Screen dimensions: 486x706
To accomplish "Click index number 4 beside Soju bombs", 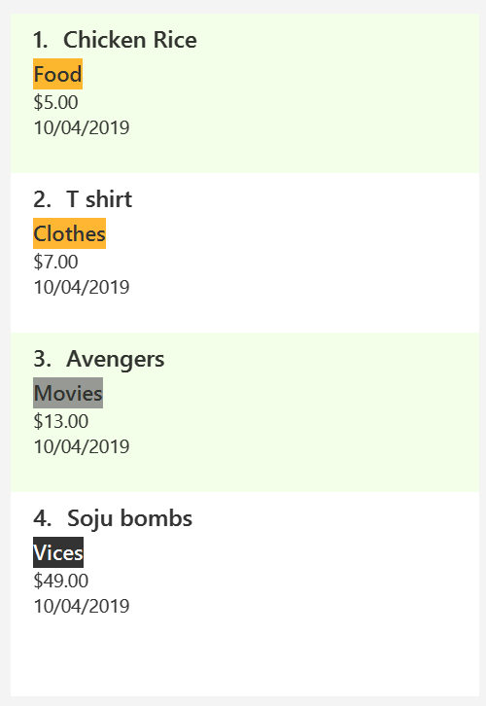I will click(x=43, y=518).
